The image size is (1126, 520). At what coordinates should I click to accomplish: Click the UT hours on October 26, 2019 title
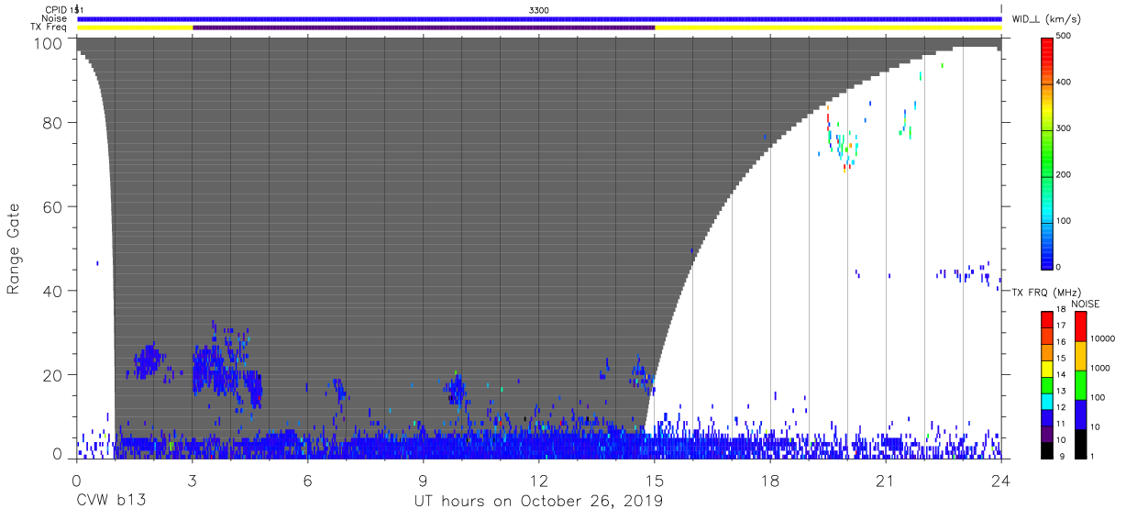tap(538, 502)
